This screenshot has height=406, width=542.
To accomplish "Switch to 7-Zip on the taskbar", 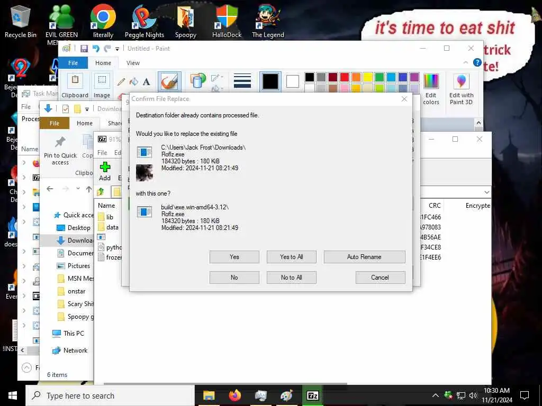I will pyautogui.click(x=312, y=395).
